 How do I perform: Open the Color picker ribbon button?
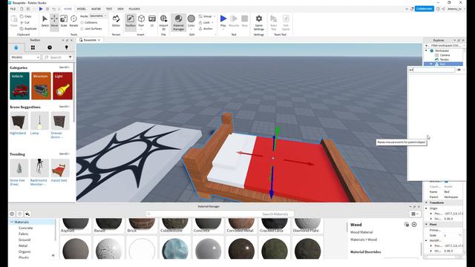191,22
